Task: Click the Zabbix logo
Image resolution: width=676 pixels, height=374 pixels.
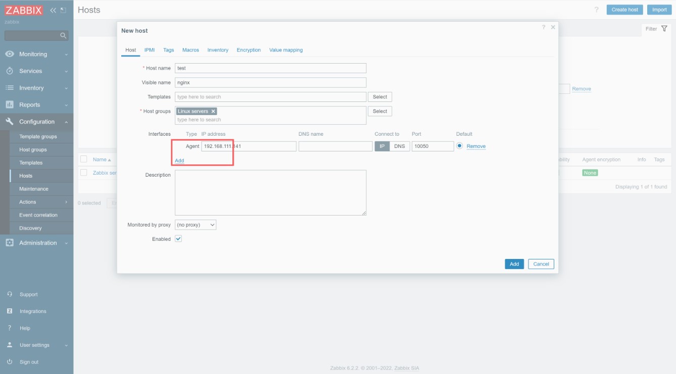Action: (x=24, y=10)
